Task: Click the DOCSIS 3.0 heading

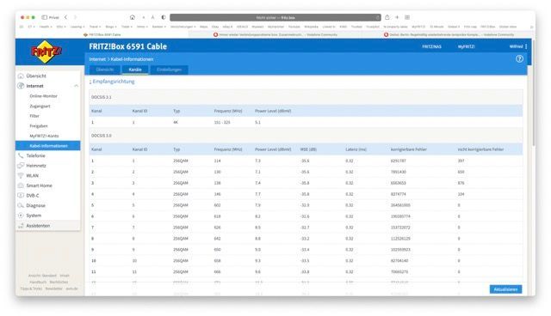Action: point(102,136)
